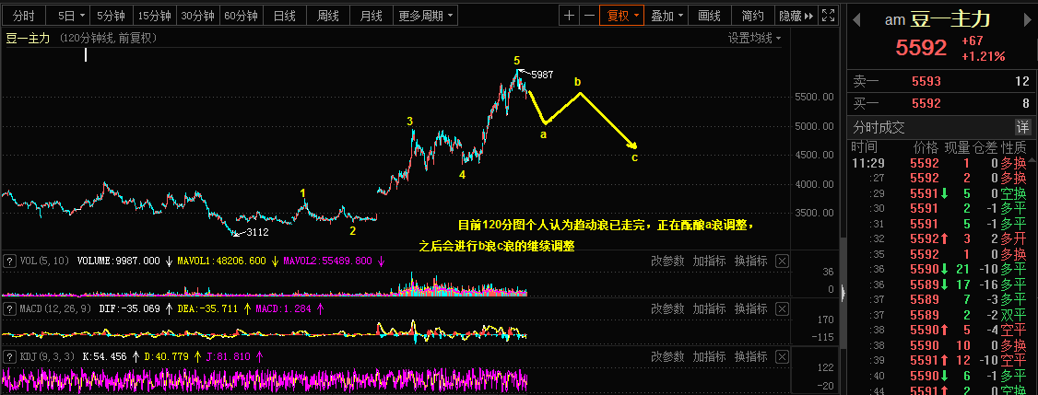Click the 性质 column header
Viewport: 1038px width, 395px height.
(x=1014, y=147)
